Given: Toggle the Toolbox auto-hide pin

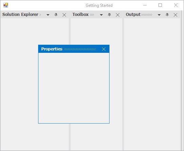Looking at the screenshot, I should click(110, 15).
